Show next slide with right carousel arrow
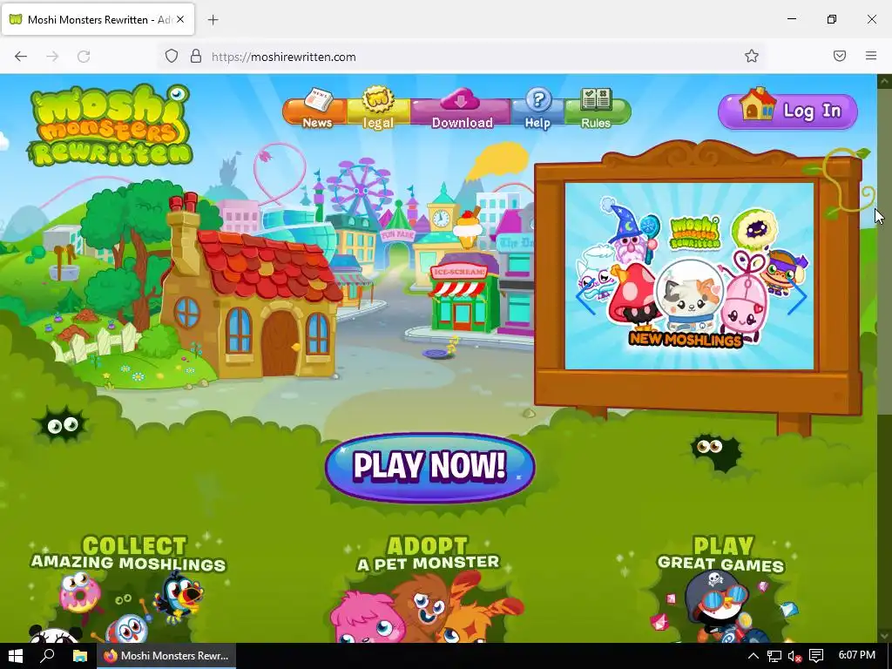Screen dimensions: 892x669 click(798, 296)
